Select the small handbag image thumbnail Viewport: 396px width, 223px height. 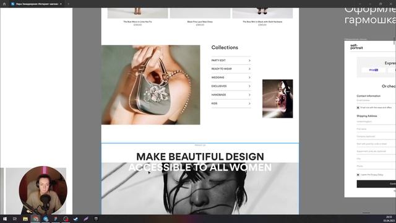pos(278,98)
